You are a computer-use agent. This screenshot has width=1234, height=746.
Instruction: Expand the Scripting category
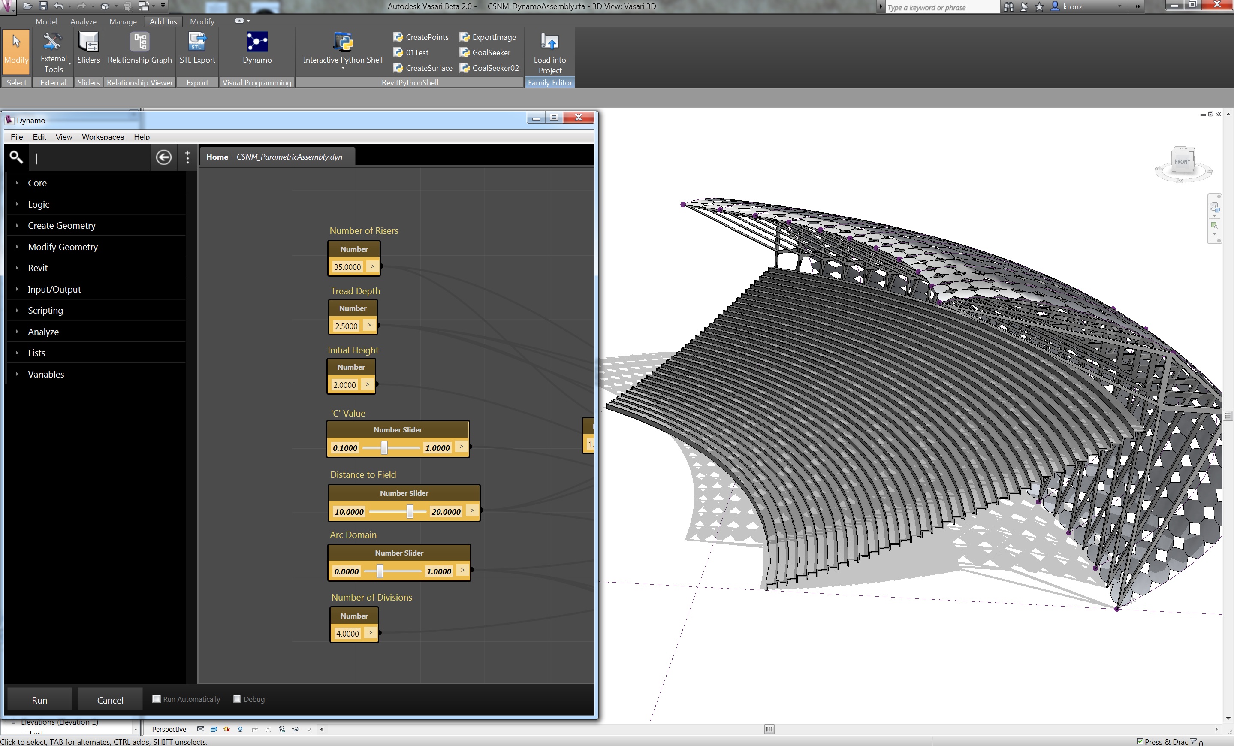(x=44, y=311)
